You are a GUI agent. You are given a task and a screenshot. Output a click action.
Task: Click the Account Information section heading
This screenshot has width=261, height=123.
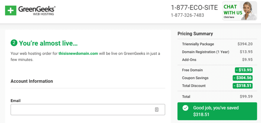[32, 81]
